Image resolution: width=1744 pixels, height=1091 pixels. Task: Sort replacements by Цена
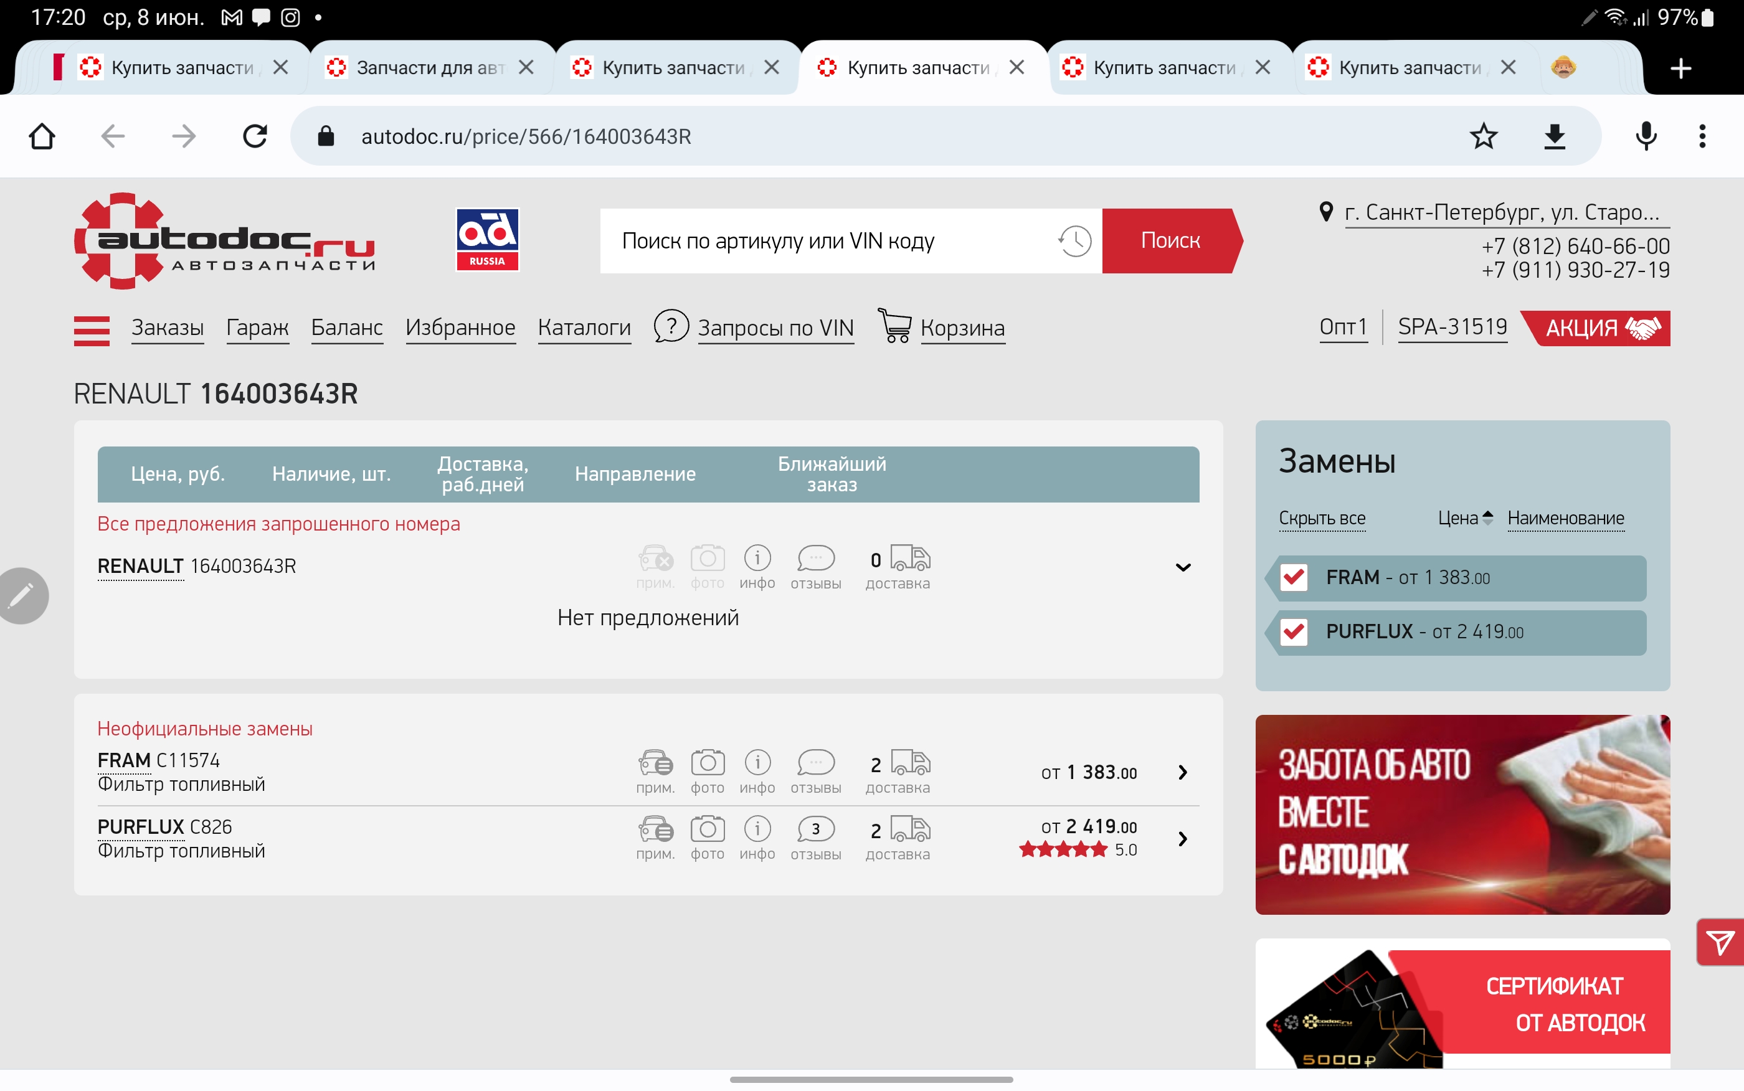(x=1464, y=518)
